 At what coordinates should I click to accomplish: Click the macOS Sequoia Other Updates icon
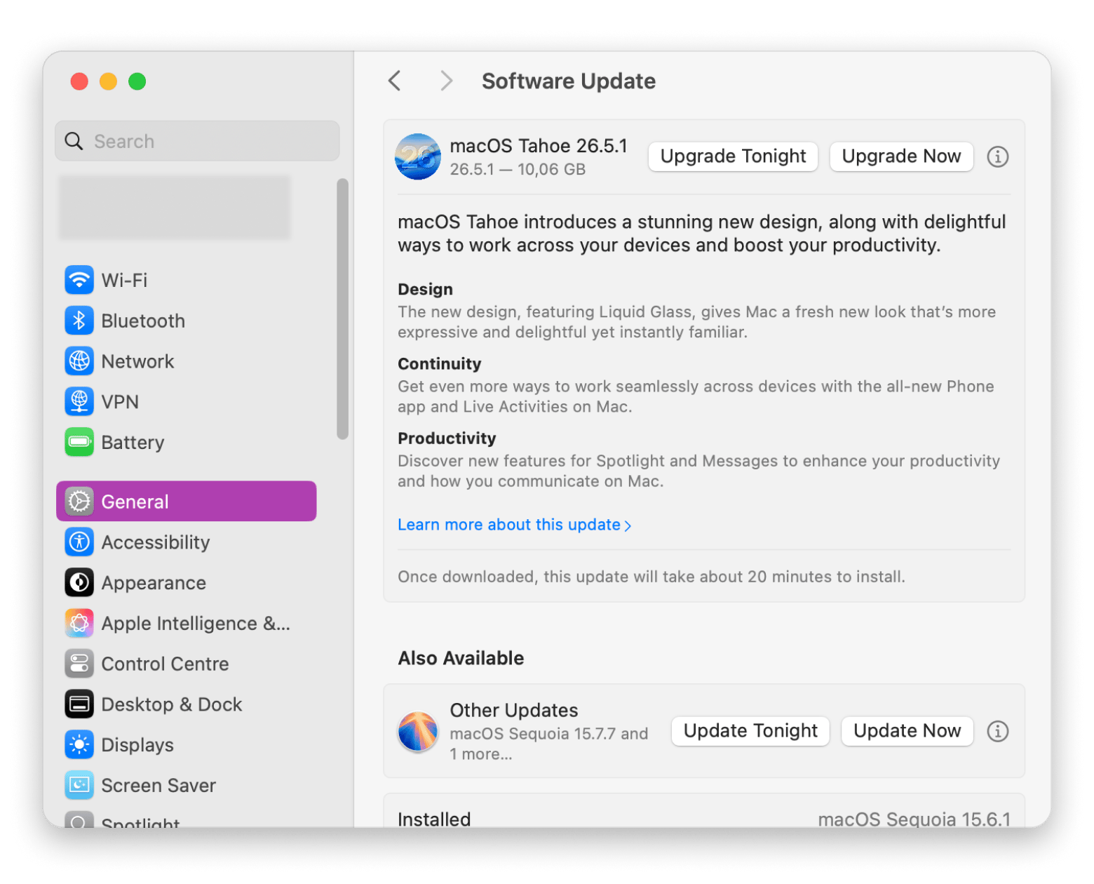click(x=418, y=731)
